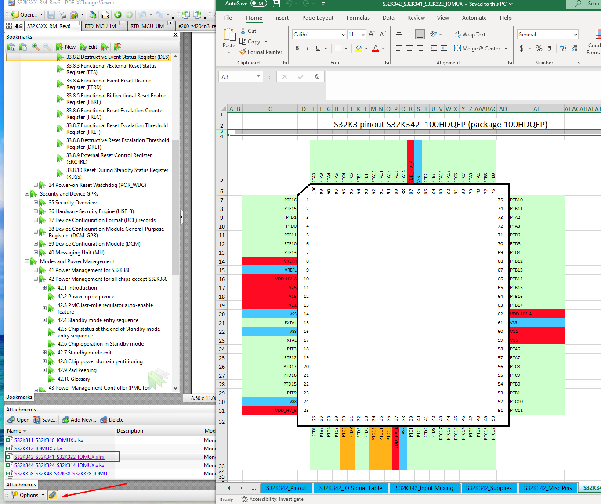601x504 pixels.
Task: Open the General number format dropdown
Action: [x=575, y=35]
